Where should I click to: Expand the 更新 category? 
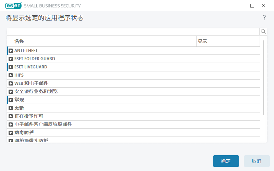(11, 108)
